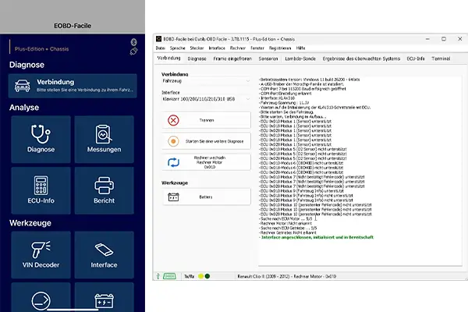The image size is (468, 312).
Task: Click the Rechner wechseln button
Action: (x=207, y=162)
